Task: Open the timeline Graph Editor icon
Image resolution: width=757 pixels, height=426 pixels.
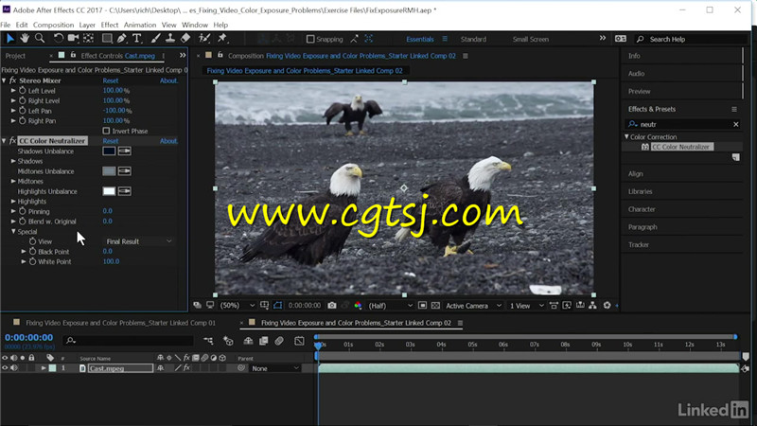Action: click(x=299, y=341)
